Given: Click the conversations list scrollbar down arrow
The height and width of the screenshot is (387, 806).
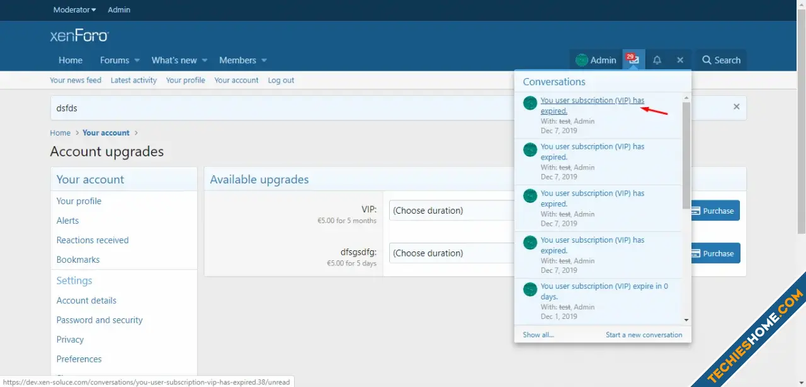Looking at the screenshot, I should [x=686, y=320].
